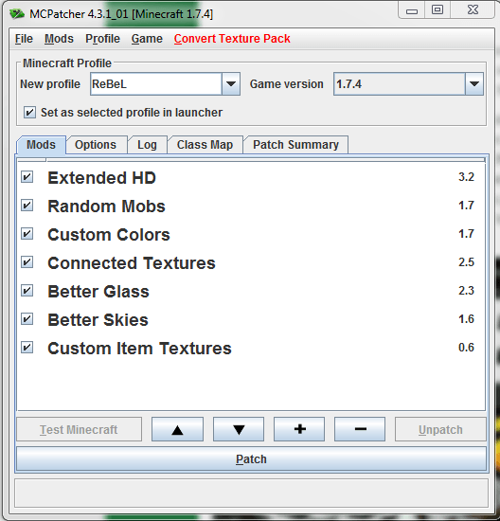Toggle the Random Mobs checkbox
This screenshot has height=521, width=500.
(27, 206)
